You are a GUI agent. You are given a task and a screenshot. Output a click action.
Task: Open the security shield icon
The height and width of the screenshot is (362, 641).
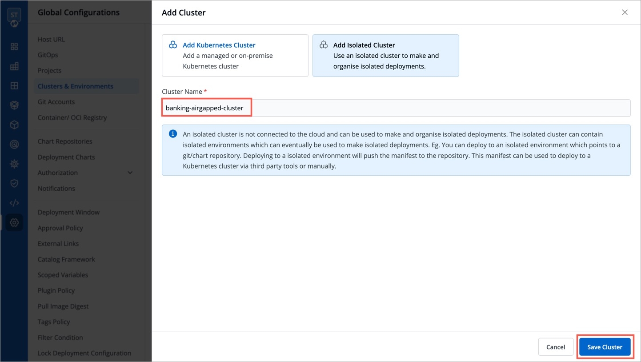pos(14,183)
